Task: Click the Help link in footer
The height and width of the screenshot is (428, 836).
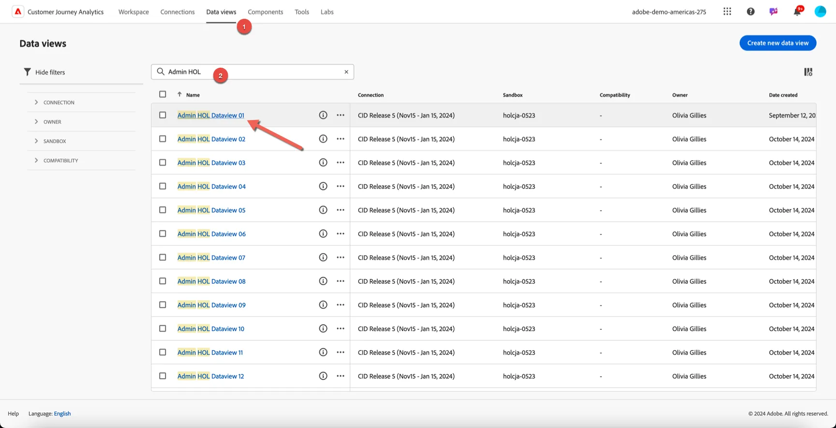Action: click(13, 413)
